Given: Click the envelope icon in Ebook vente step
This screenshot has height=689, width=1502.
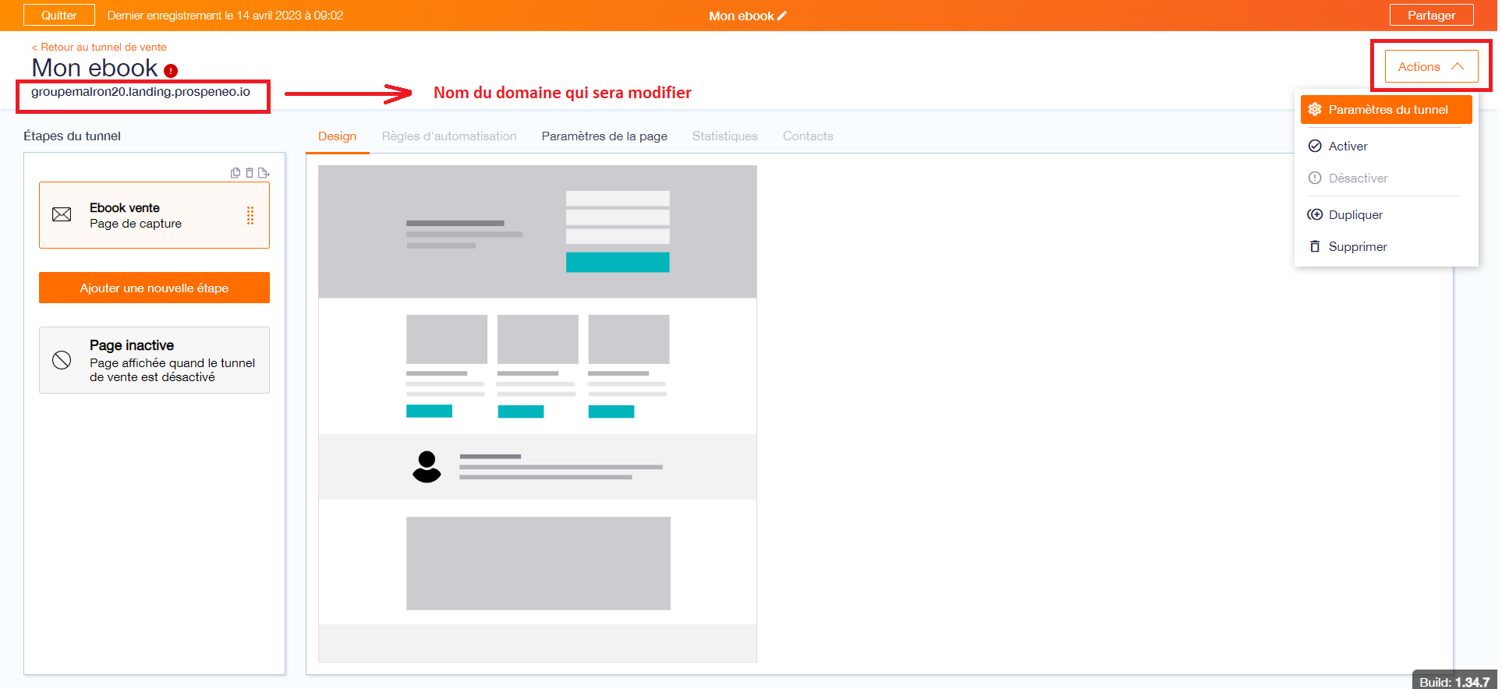Looking at the screenshot, I should (62, 214).
